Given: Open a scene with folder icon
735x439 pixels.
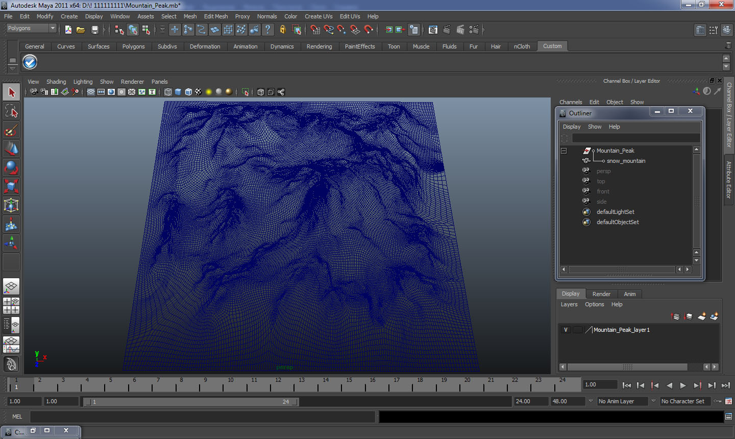Looking at the screenshot, I should [81, 30].
